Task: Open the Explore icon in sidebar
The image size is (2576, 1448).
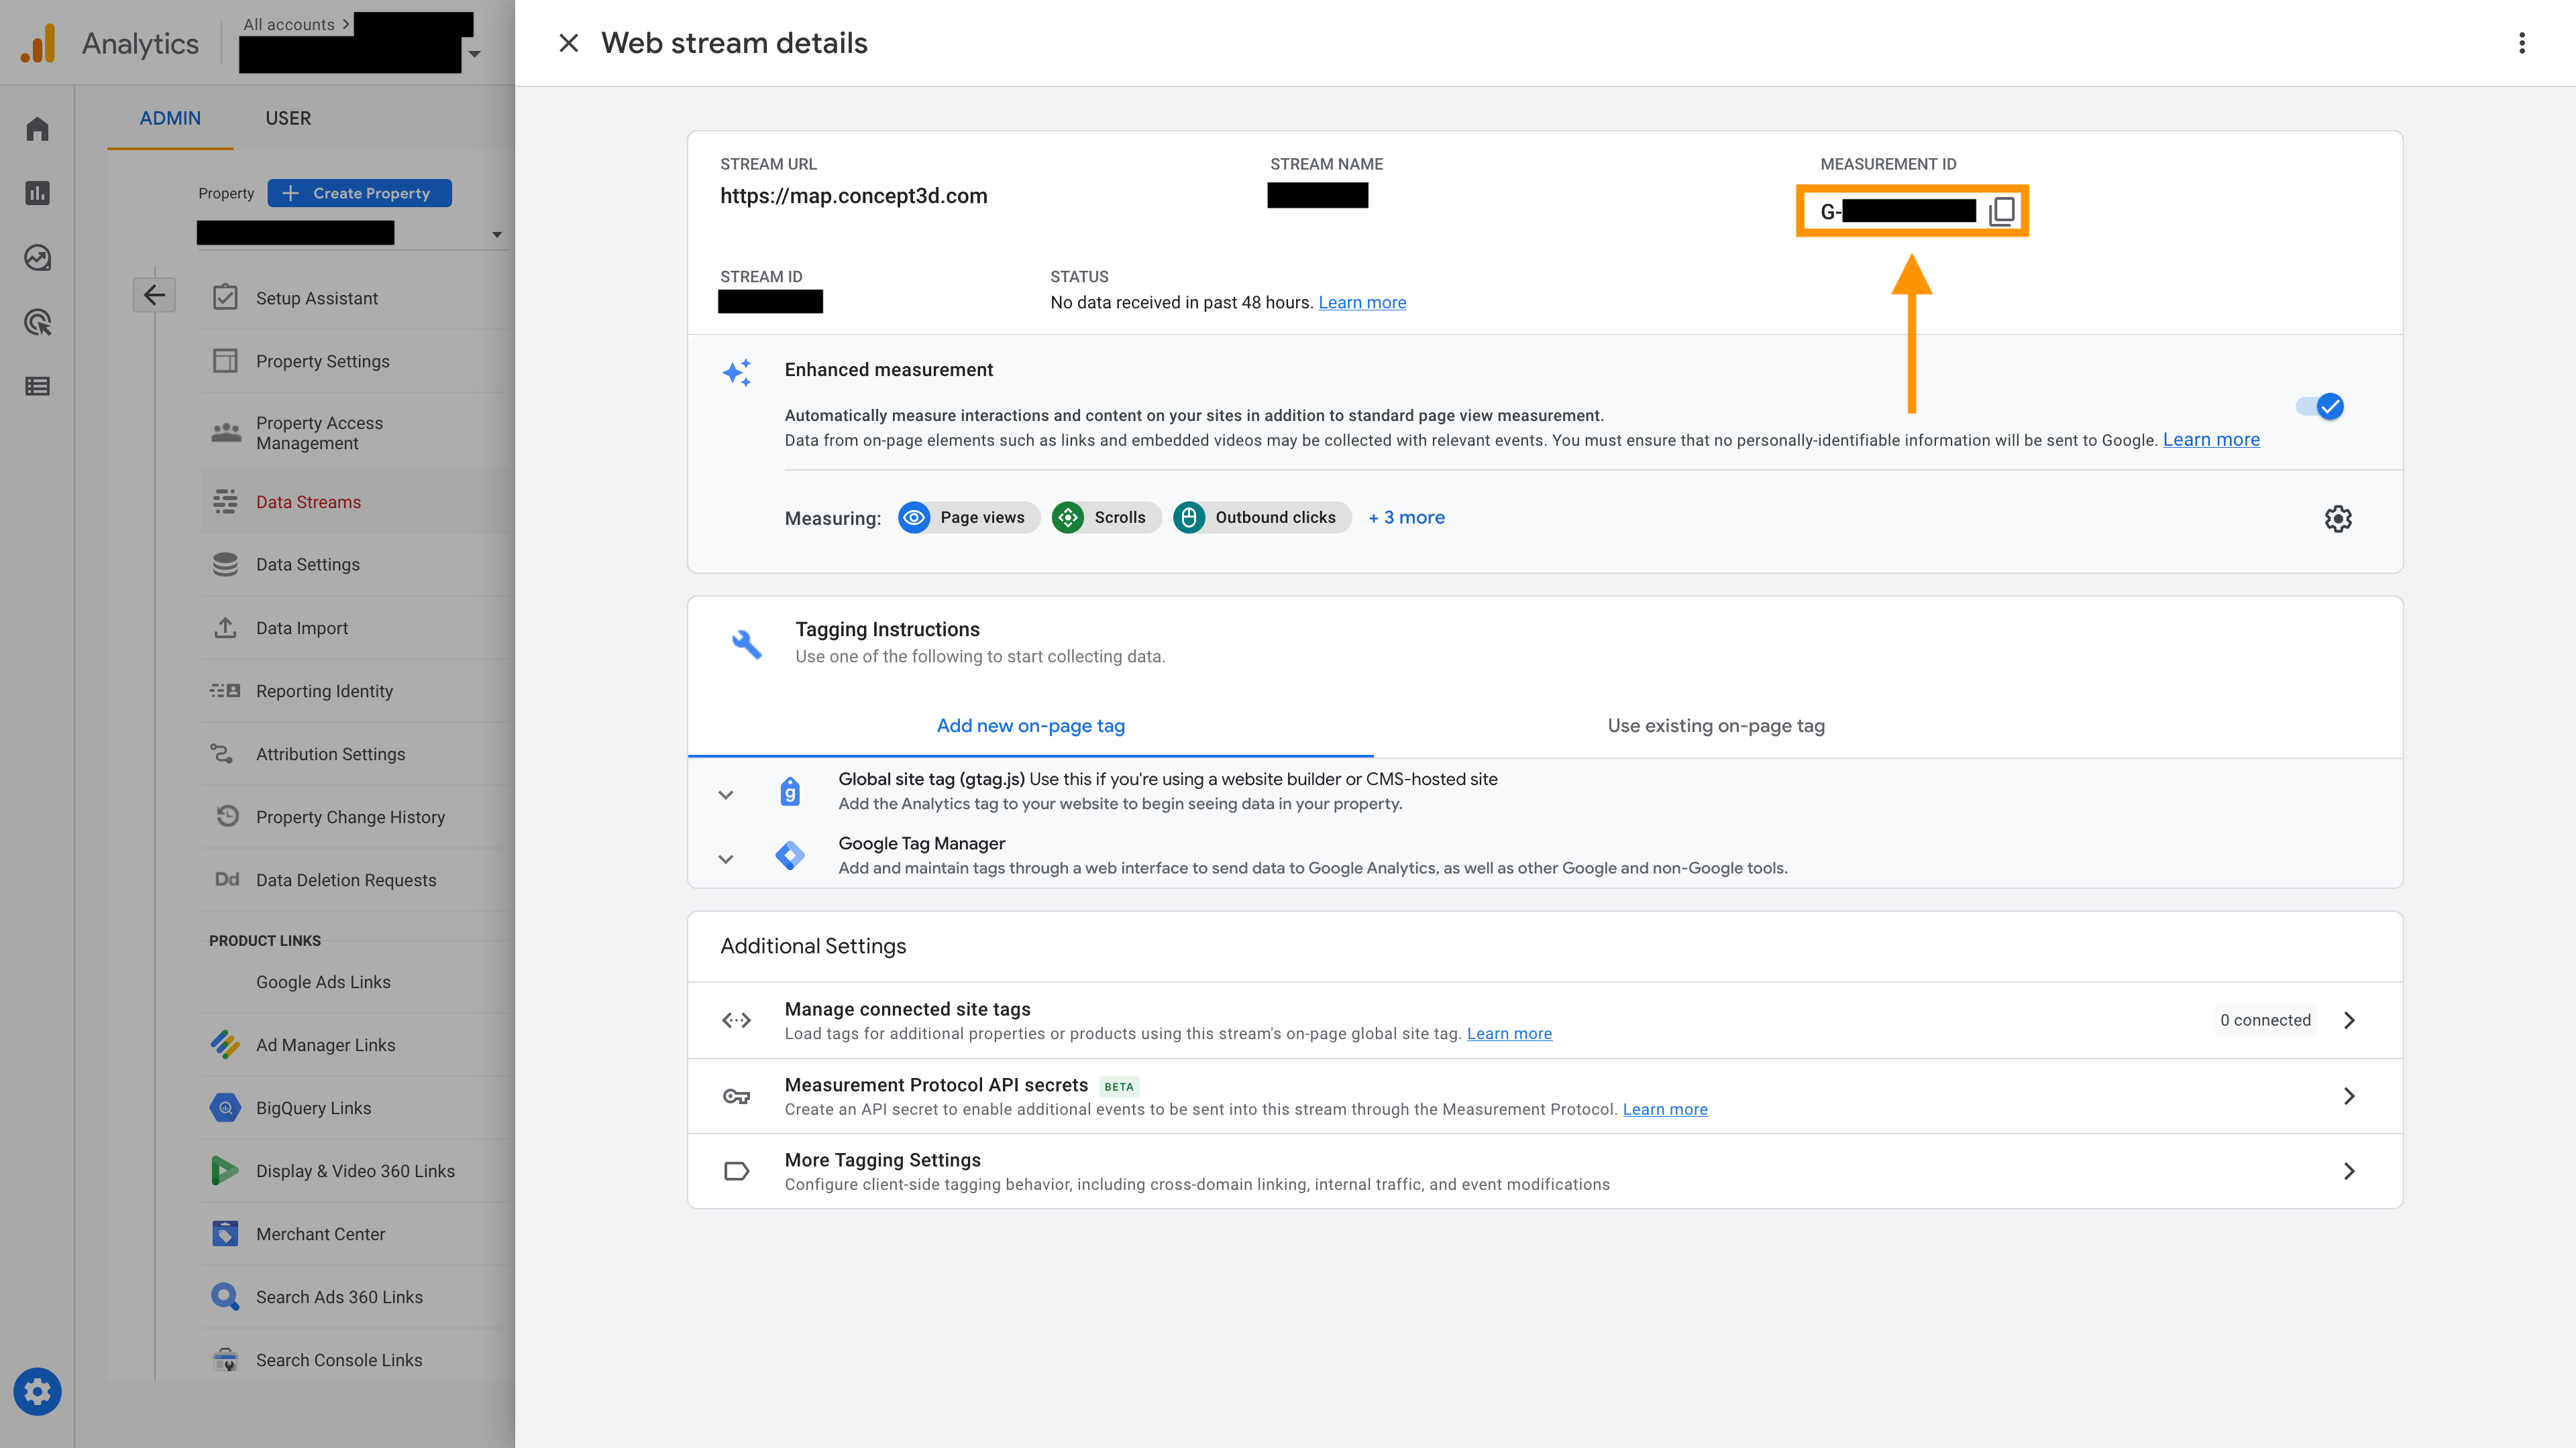Action: [x=37, y=258]
